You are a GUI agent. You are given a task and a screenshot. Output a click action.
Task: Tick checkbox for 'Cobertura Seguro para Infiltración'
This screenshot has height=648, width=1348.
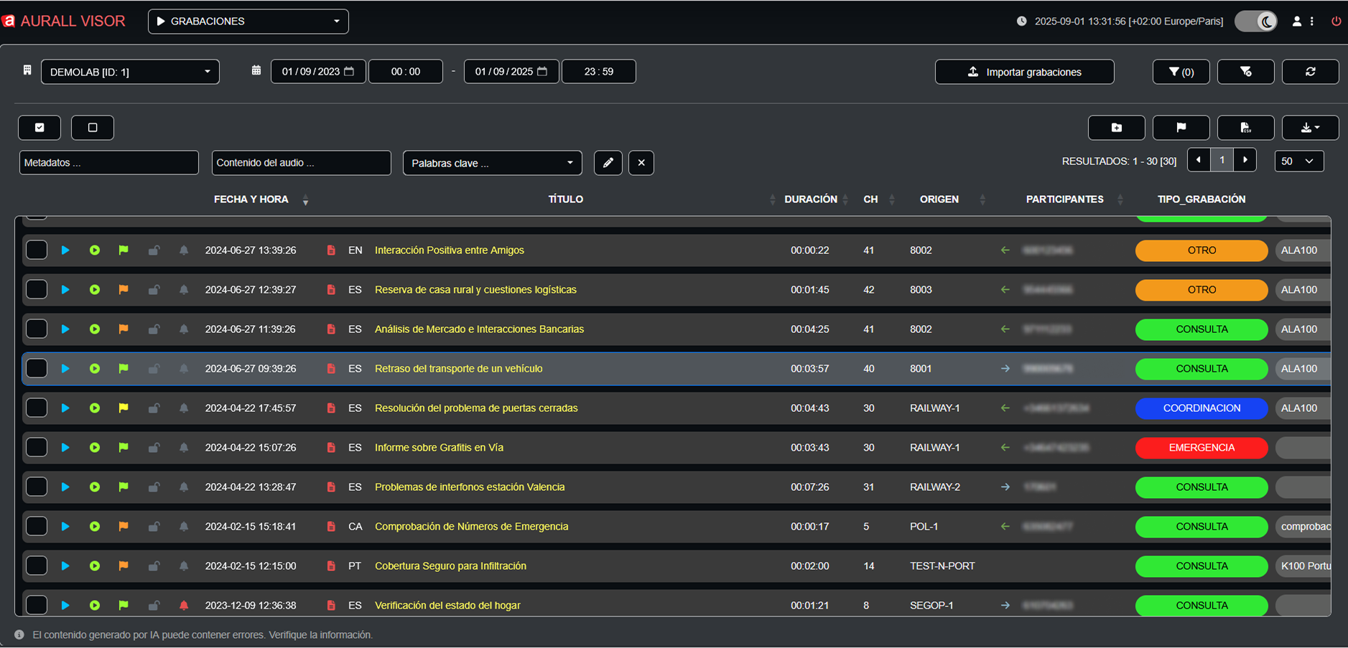point(37,566)
